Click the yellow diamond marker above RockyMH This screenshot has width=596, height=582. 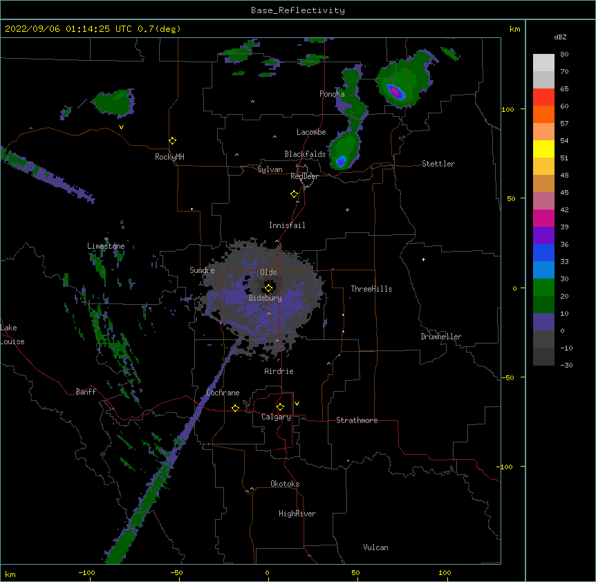click(x=173, y=141)
